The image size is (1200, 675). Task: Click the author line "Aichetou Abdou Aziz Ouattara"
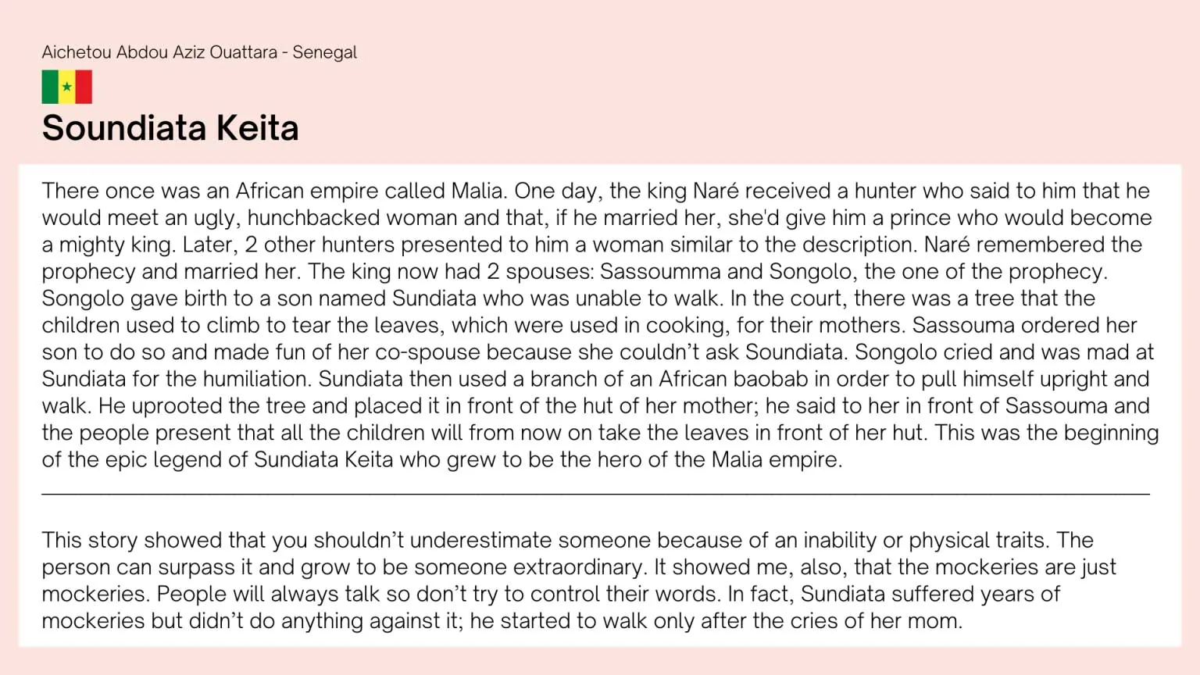159,52
